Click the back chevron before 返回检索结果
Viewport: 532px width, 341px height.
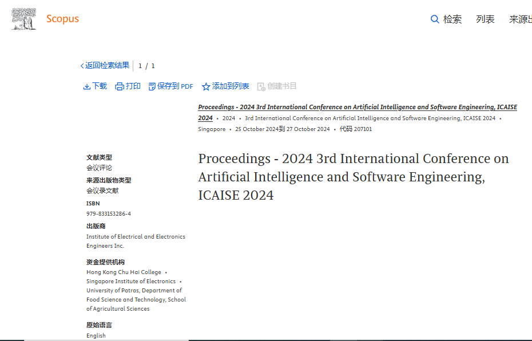(82, 66)
